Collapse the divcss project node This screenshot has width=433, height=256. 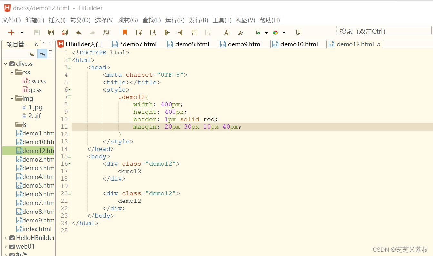pyautogui.click(x=5, y=64)
